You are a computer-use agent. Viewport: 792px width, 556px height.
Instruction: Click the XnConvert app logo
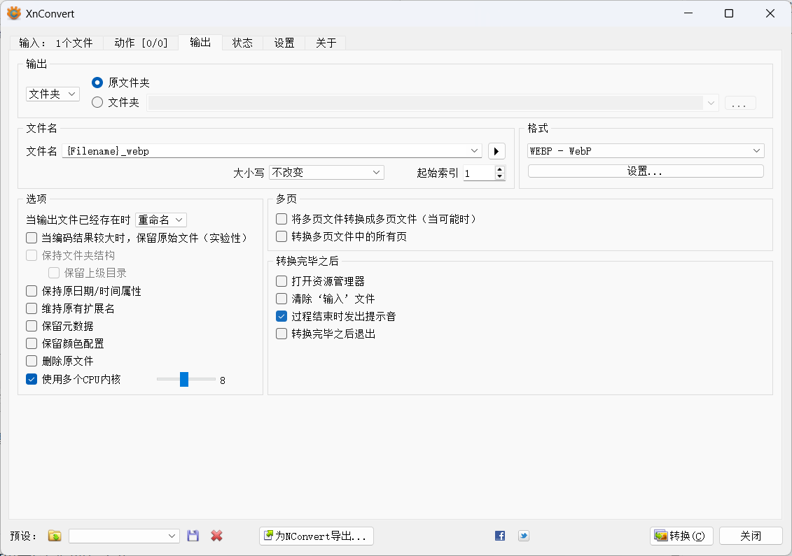14,13
